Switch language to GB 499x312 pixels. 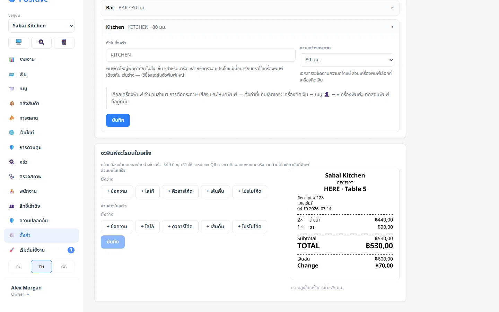[64, 267]
